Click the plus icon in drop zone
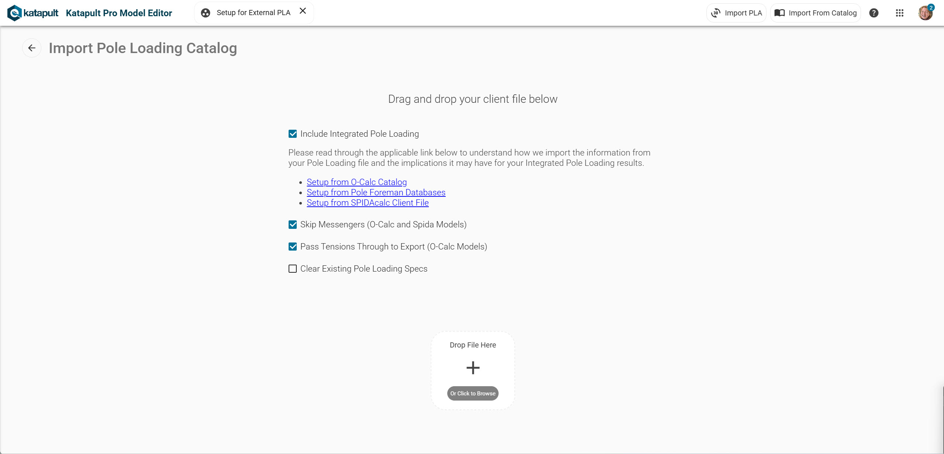This screenshot has height=454, width=944. (473, 368)
